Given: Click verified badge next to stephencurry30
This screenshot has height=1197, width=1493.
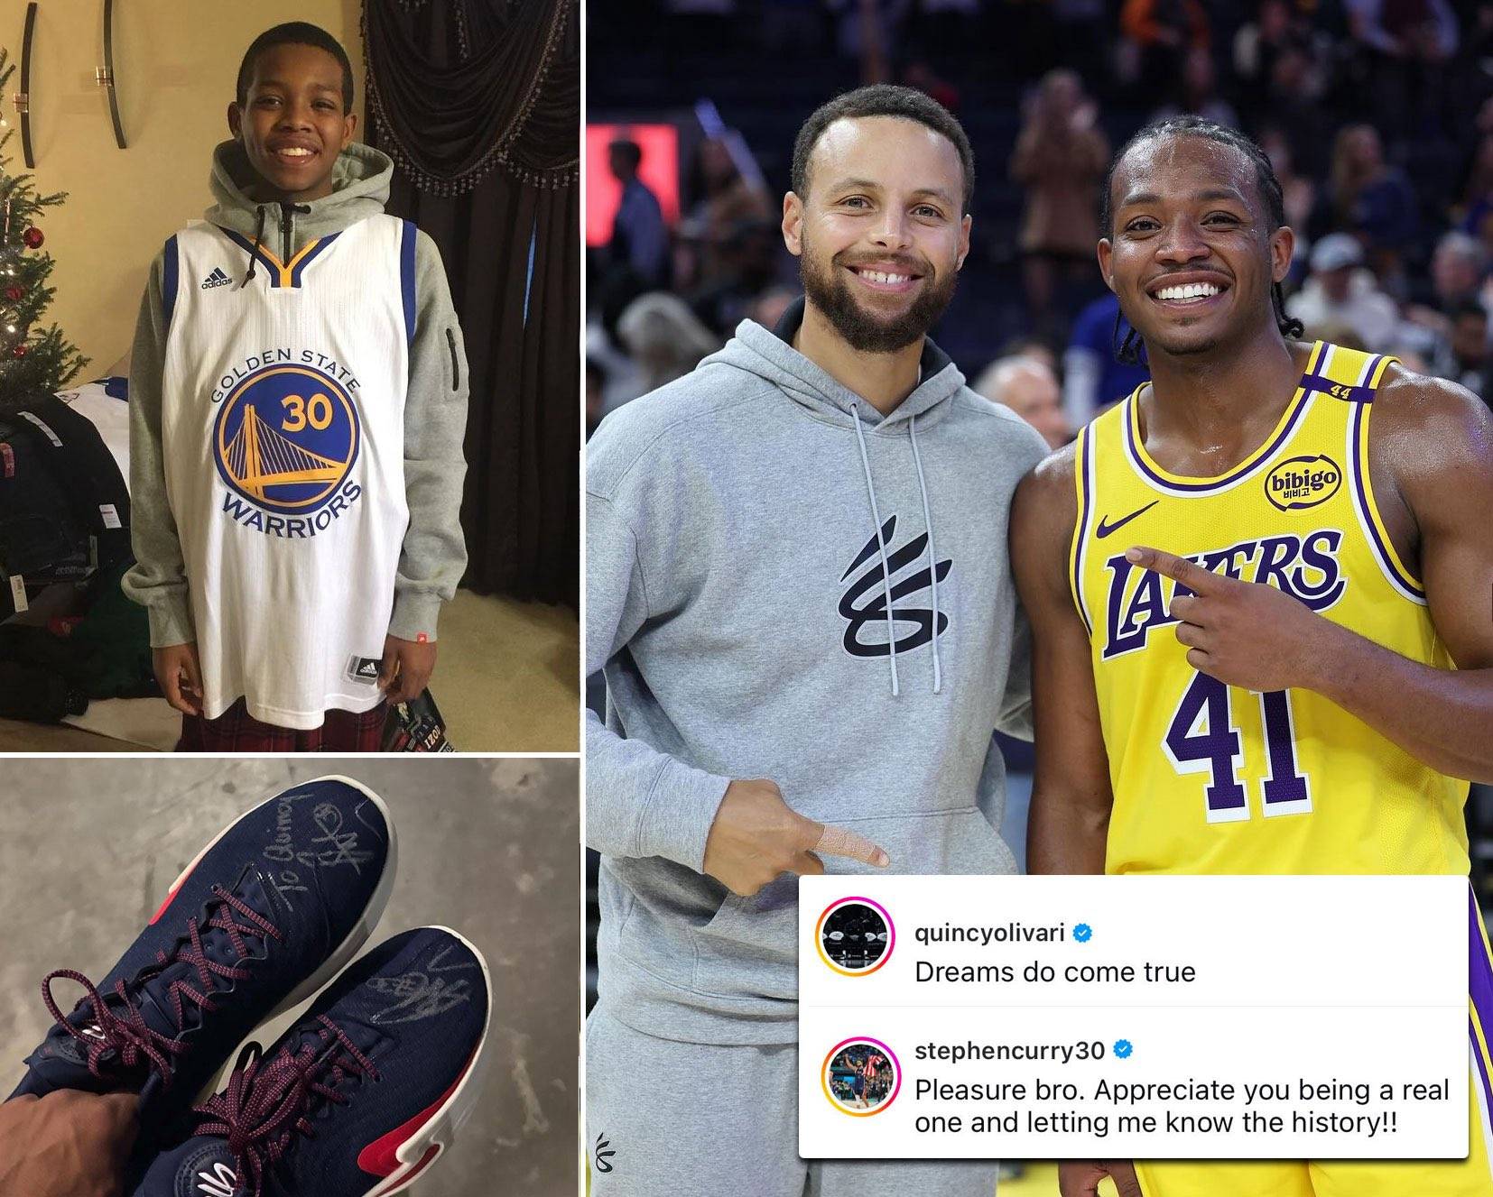Looking at the screenshot, I should (x=1123, y=1050).
